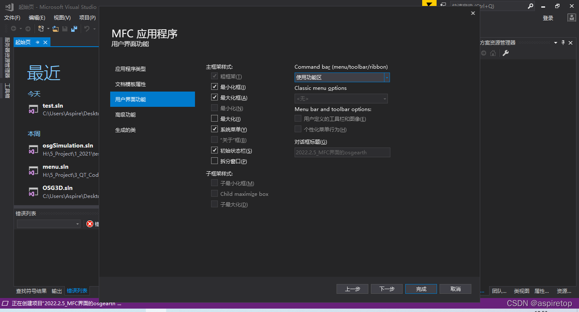Click the 对话框标题 text field
This screenshot has width=579, height=312.
coord(342,152)
